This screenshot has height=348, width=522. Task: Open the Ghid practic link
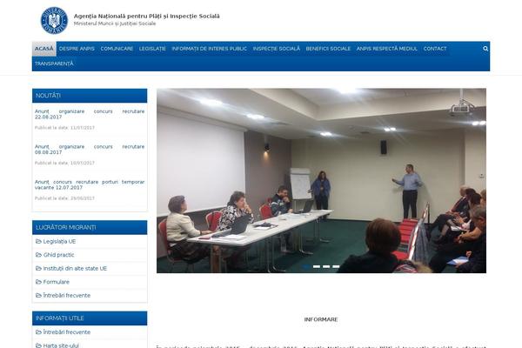(58, 255)
